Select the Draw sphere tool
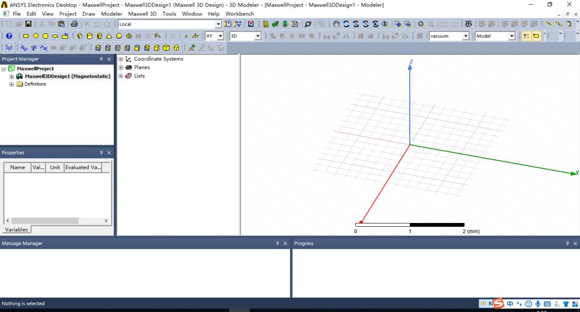The width and height of the screenshot is (580, 312). (x=119, y=36)
